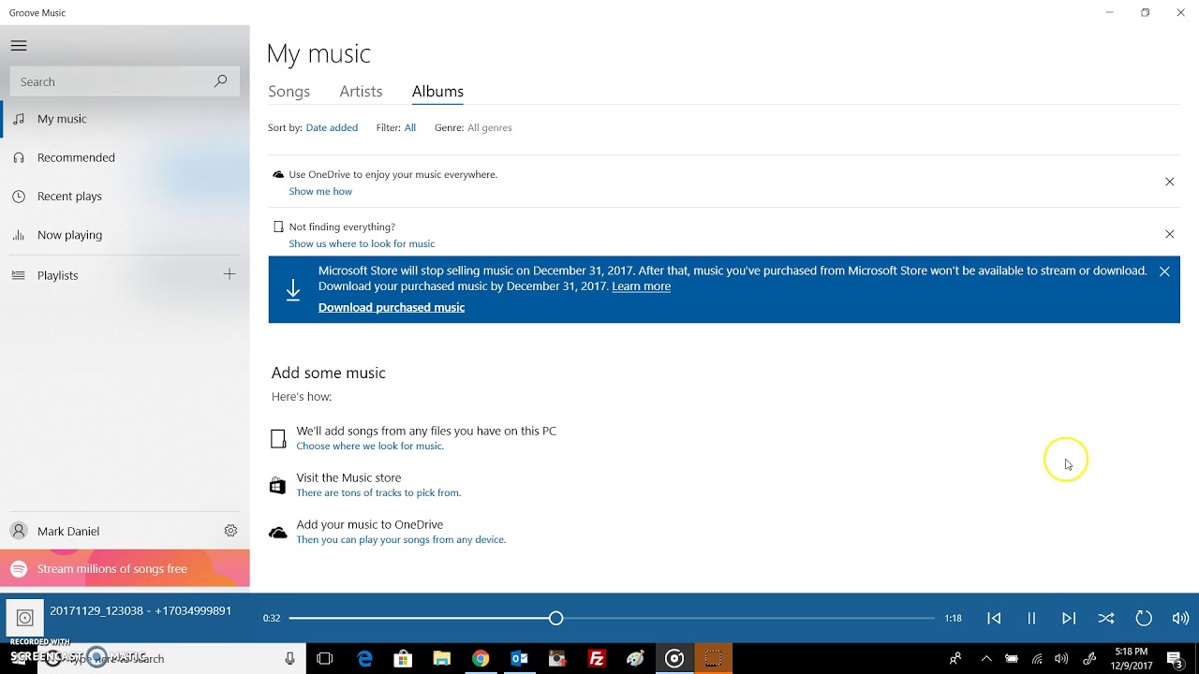Toggle shuffle mode
Image resolution: width=1199 pixels, height=674 pixels.
coord(1106,618)
